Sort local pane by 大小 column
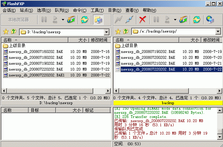Viewport: 223px width, 147px height. pos(78,40)
